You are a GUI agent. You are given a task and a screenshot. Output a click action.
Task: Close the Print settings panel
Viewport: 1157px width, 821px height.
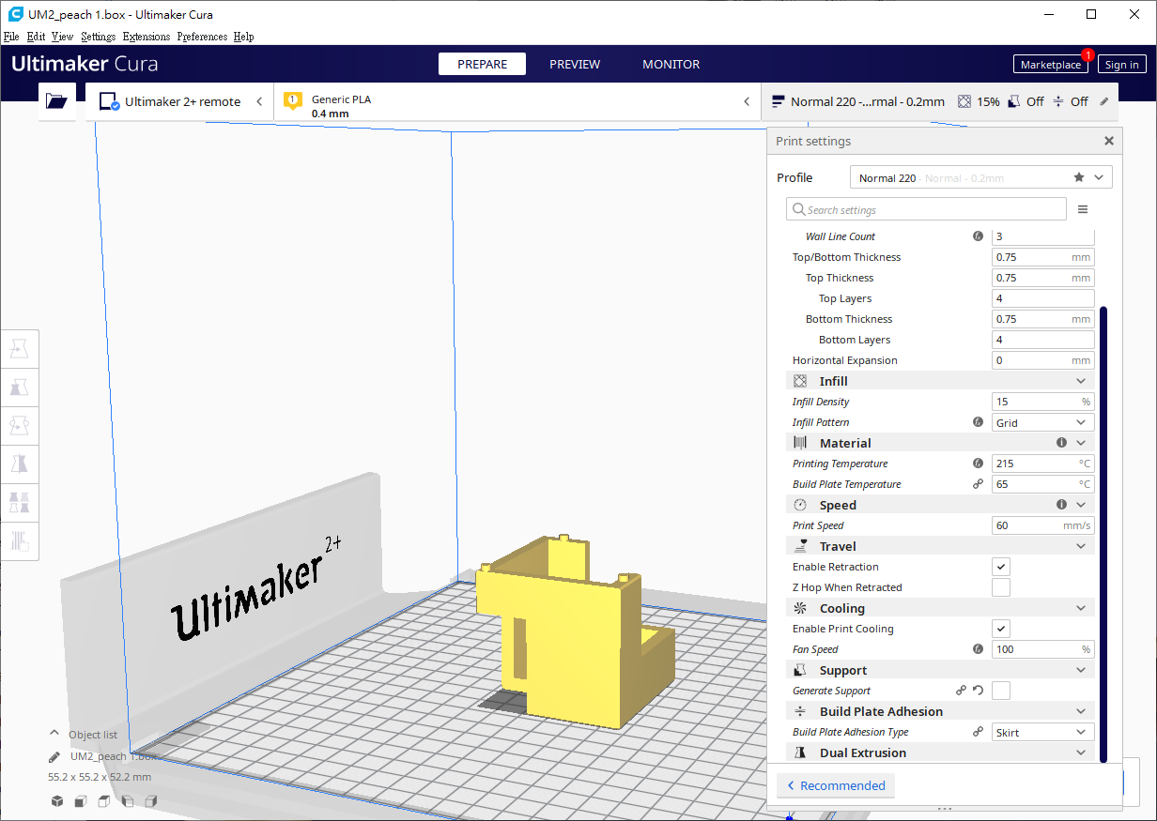pyautogui.click(x=1109, y=141)
